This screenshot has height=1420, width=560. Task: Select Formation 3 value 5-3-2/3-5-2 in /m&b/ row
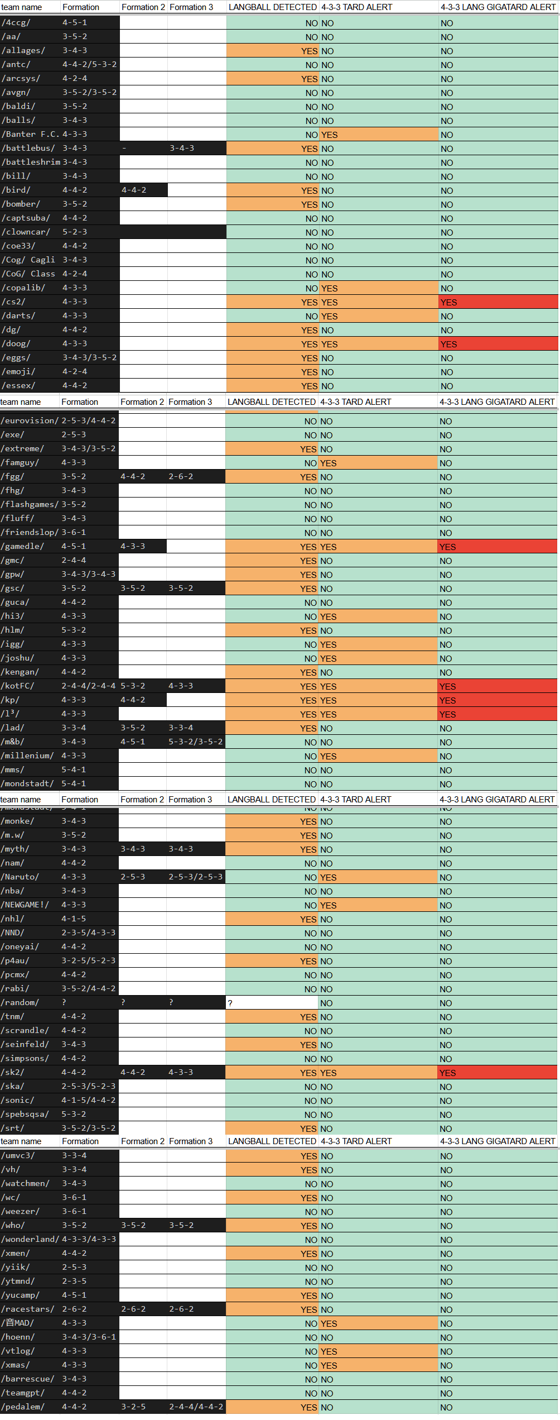point(196,742)
